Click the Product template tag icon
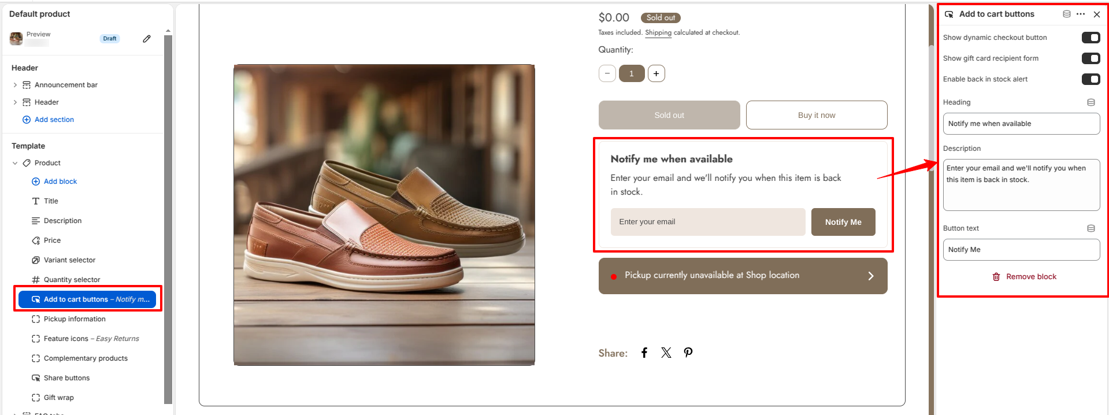The width and height of the screenshot is (1109, 415). point(27,163)
